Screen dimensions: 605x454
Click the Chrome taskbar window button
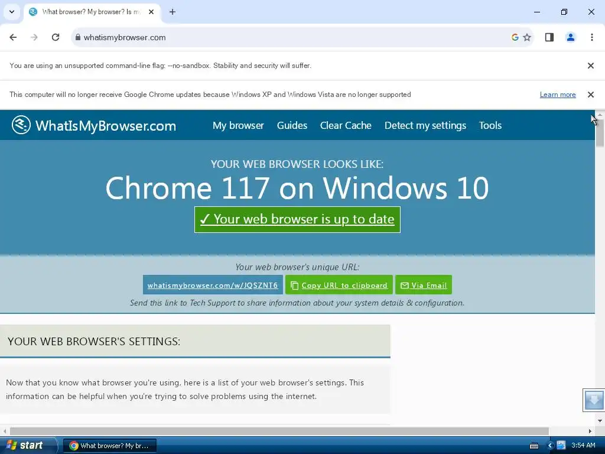click(x=109, y=446)
